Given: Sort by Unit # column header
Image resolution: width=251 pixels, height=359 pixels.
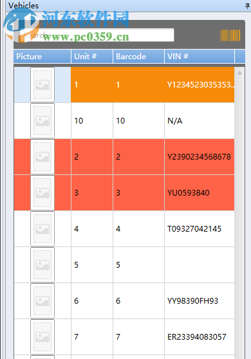Looking at the screenshot, I should coord(92,57).
